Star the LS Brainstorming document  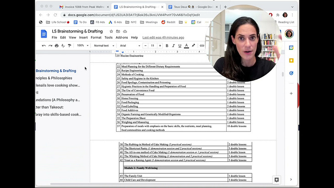coord(111,31)
